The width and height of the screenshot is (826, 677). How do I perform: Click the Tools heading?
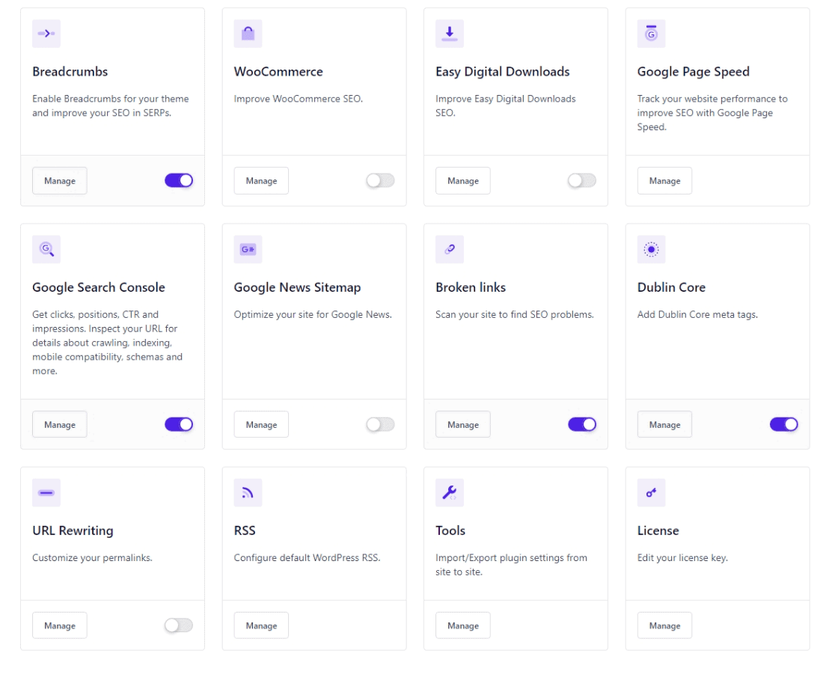tap(450, 531)
